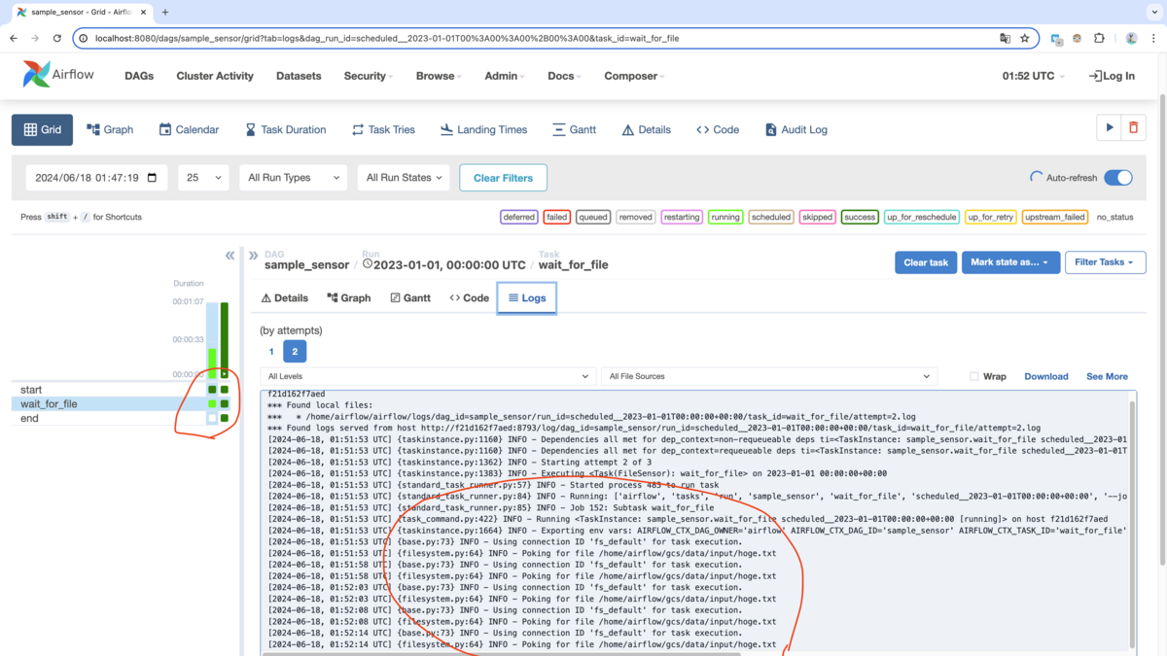Switch to the Code tab of the task
The image size is (1167, 656).
pos(469,297)
